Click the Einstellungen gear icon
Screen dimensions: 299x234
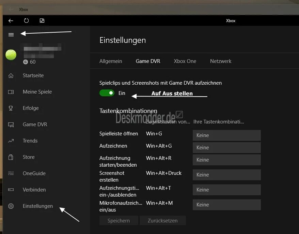tap(11, 206)
